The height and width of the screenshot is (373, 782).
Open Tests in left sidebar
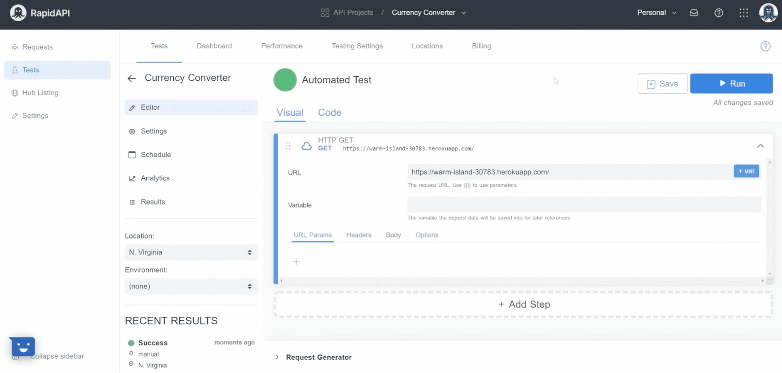[57, 70]
